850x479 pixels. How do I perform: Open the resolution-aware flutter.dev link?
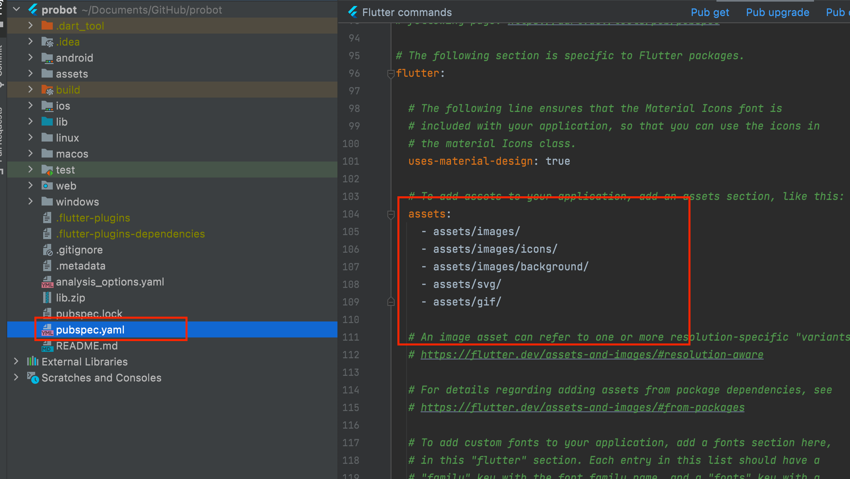592,355
